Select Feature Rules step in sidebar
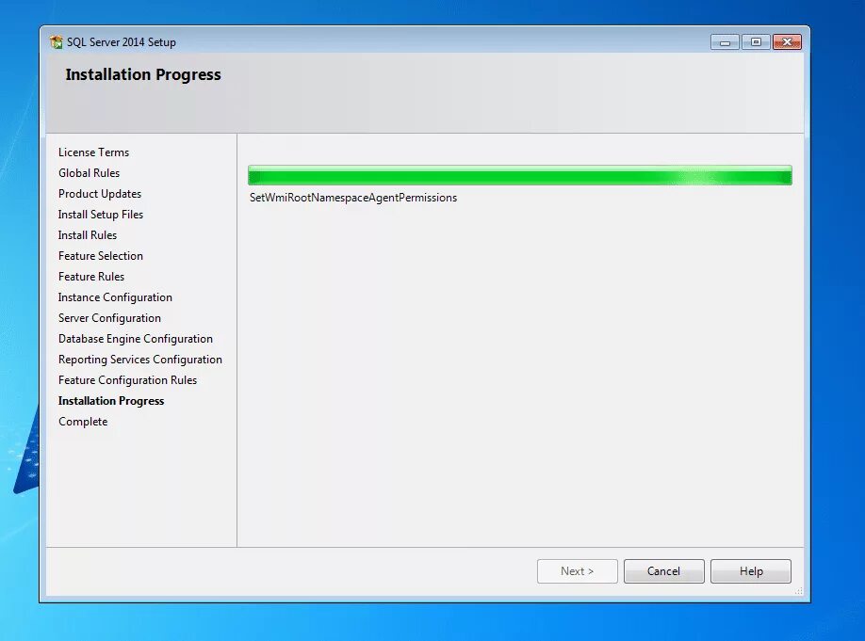865x641 pixels. pyautogui.click(x=91, y=277)
